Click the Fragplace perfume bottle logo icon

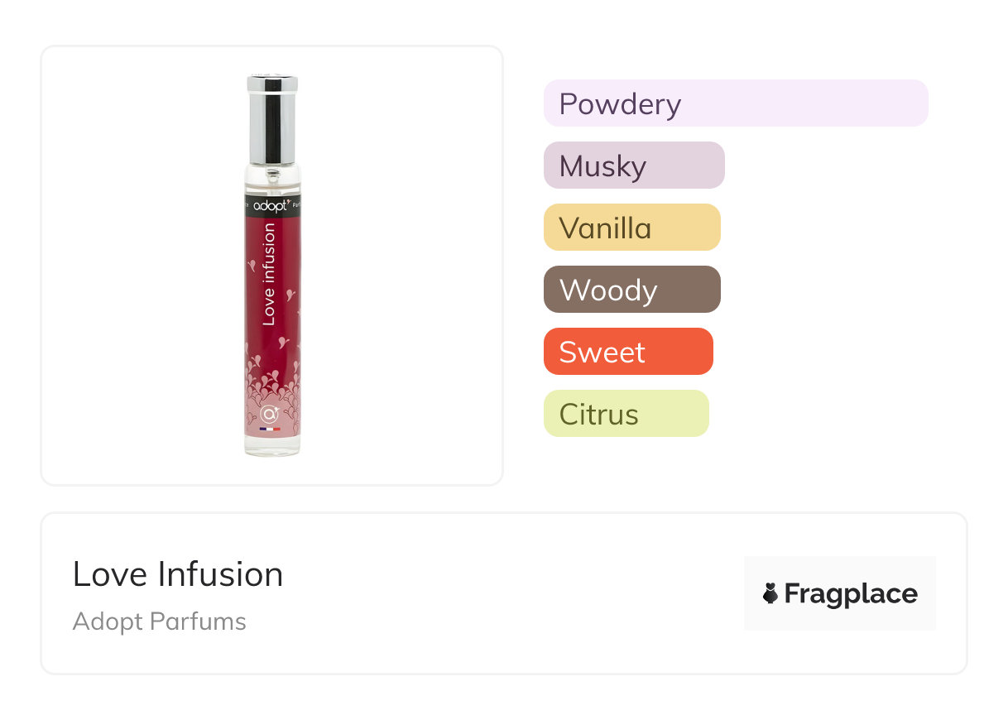point(770,593)
